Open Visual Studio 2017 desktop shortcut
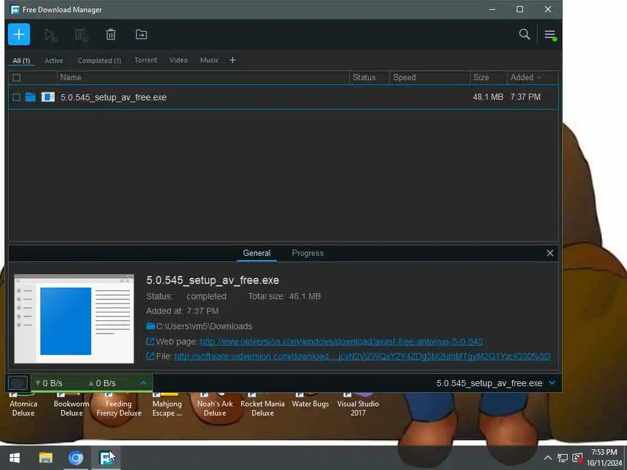The height and width of the screenshot is (470, 627). point(358,406)
